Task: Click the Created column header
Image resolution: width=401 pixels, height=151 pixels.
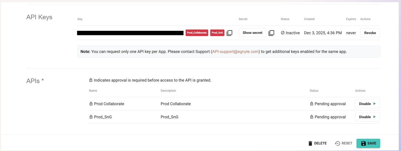Action: point(309,19)
